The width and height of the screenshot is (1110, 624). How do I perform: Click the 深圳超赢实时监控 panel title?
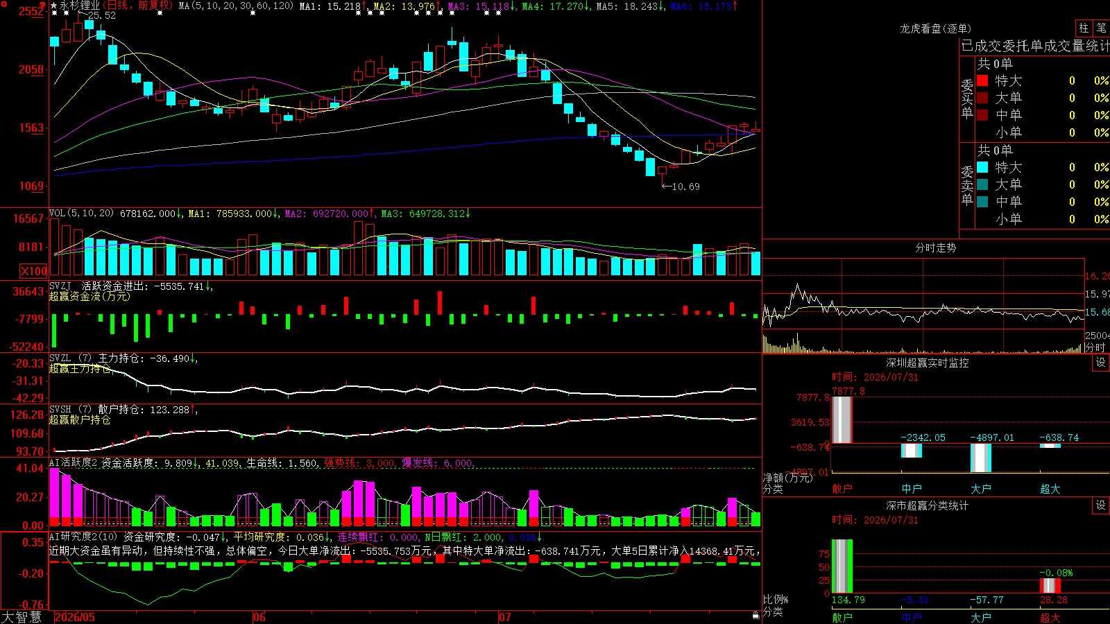pyautogui.click(x=928, y=363)
